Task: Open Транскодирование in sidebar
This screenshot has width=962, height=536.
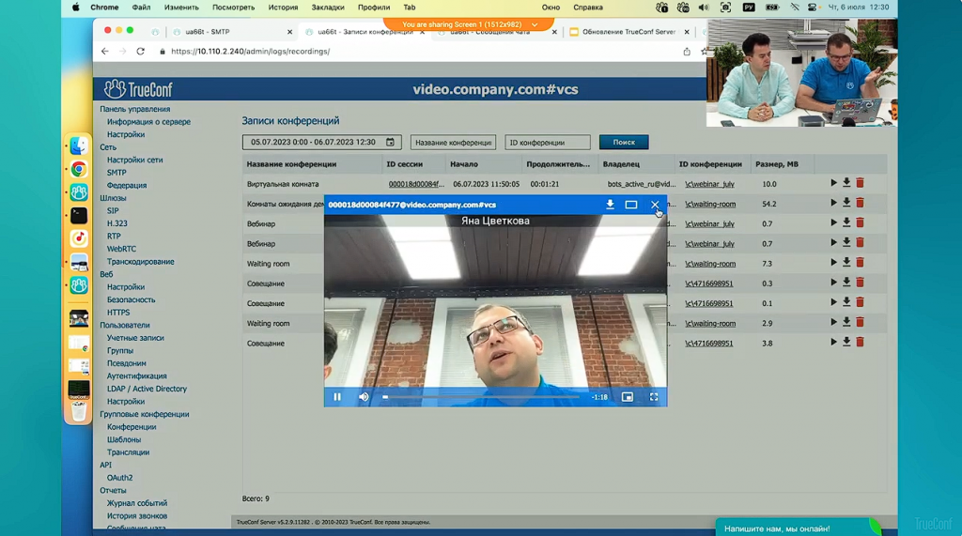Action: coord(141,261)
